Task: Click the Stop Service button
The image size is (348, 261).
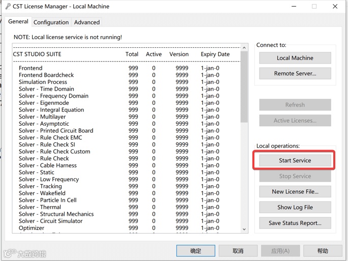Action: click(x=295, y=176)
